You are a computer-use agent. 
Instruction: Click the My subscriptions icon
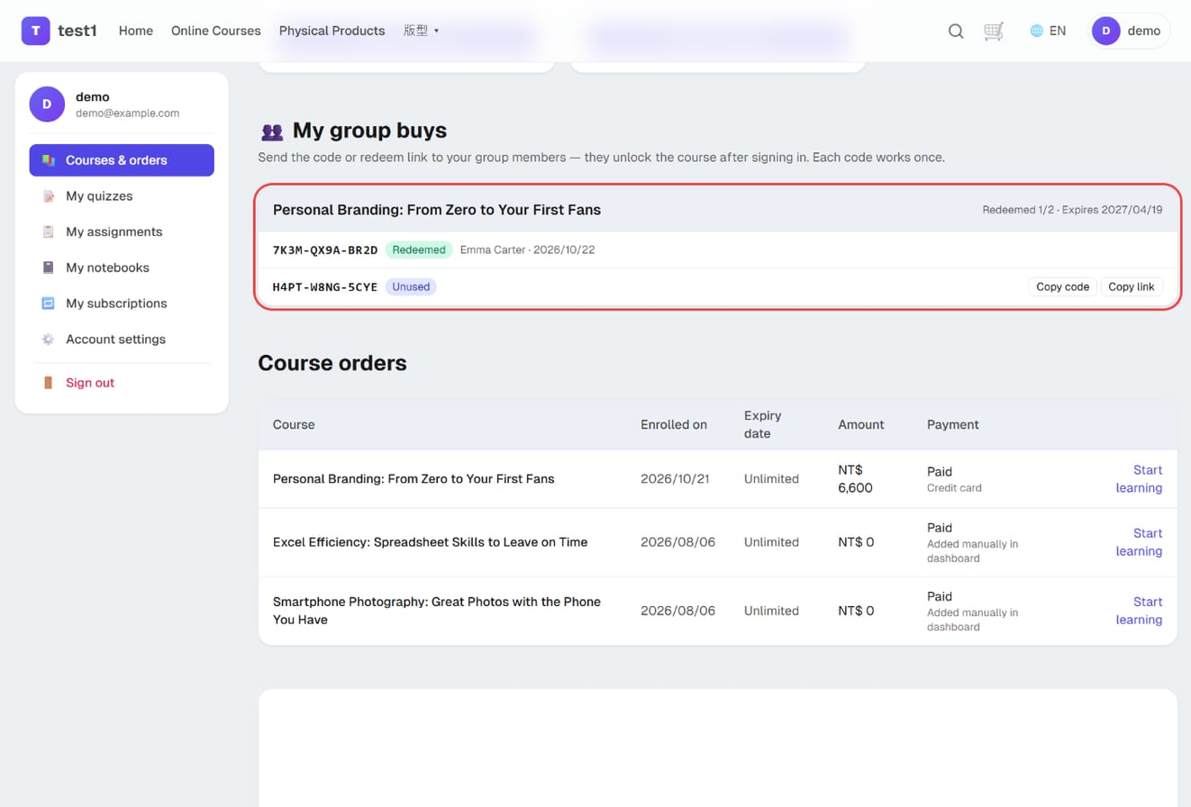click(x=49, y=304)
